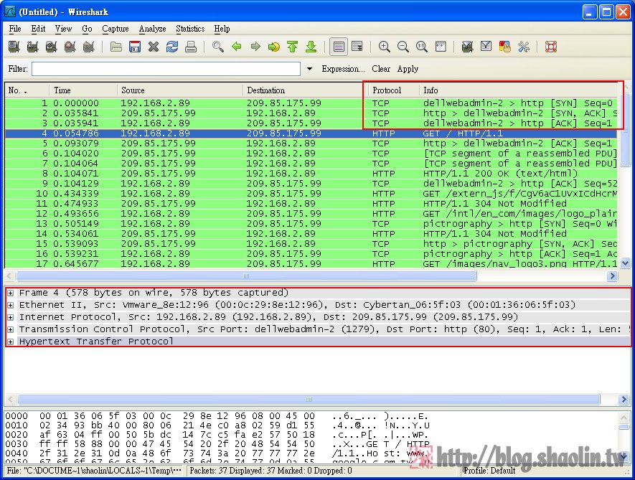Open preferences tools icon
The image size is (635, 480).
pos(523,47)
